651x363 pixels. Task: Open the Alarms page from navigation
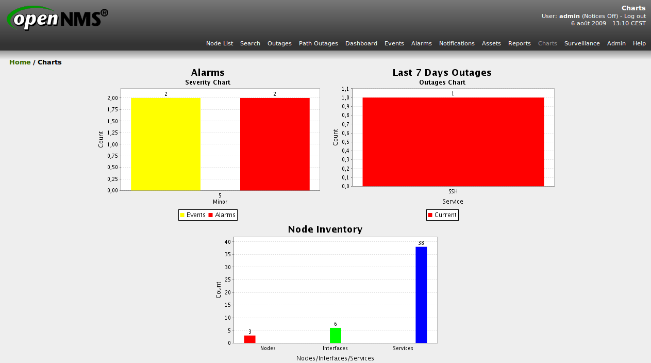[421, 43]
